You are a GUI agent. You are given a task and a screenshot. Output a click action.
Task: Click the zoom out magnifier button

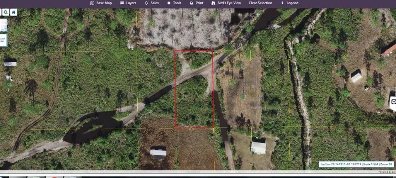5,12
